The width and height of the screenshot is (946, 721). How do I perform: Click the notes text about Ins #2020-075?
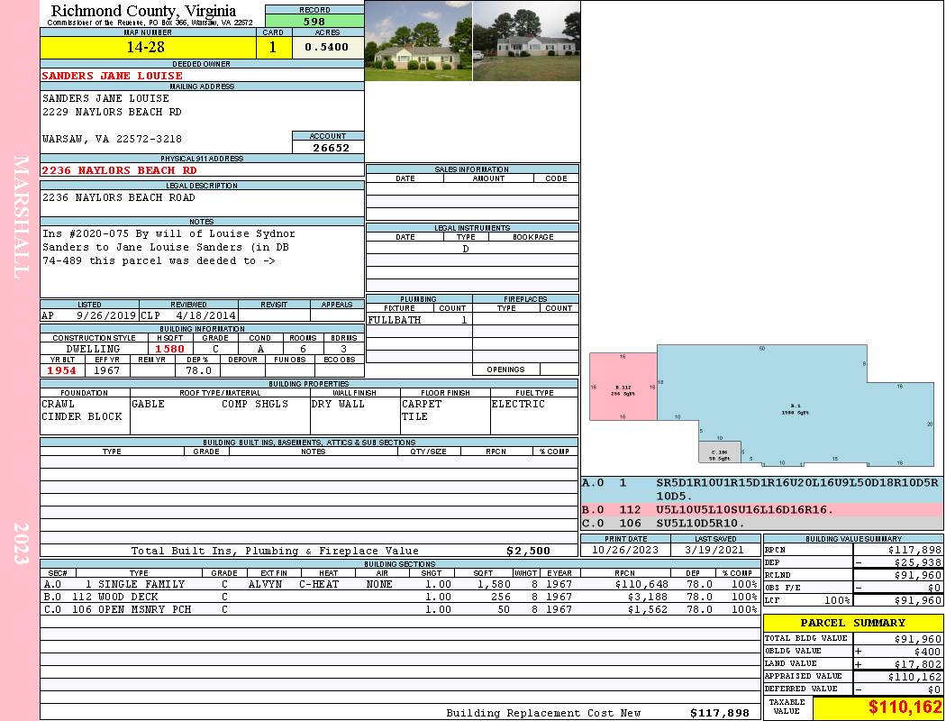[168, 247]
